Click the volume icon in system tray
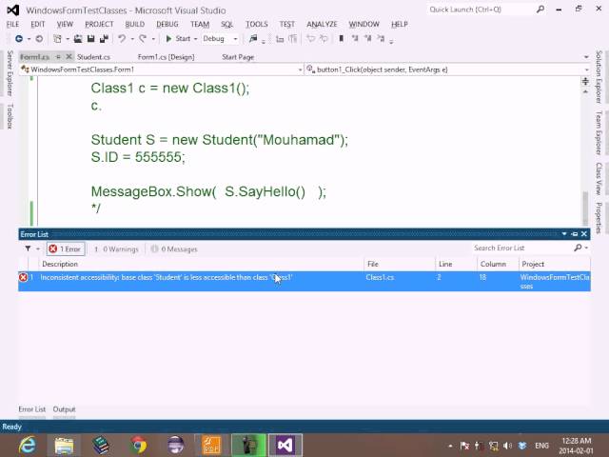This screenshot has height=457, width=609. 507,446
